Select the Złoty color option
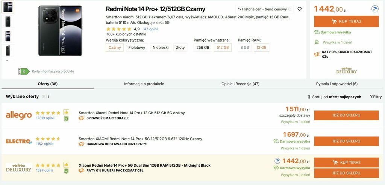The width and height of the screenshot is (385, 185). (x=180, y=48)
